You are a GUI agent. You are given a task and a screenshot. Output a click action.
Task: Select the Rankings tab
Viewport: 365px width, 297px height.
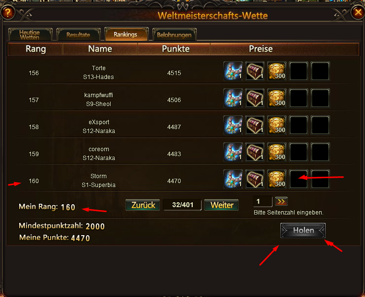coord(126,34)
